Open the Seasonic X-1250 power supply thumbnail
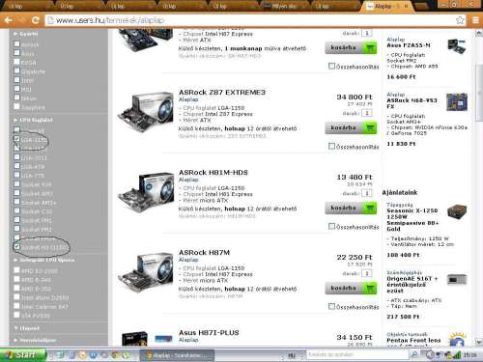The image size is (483, 362). pos(457,211)
